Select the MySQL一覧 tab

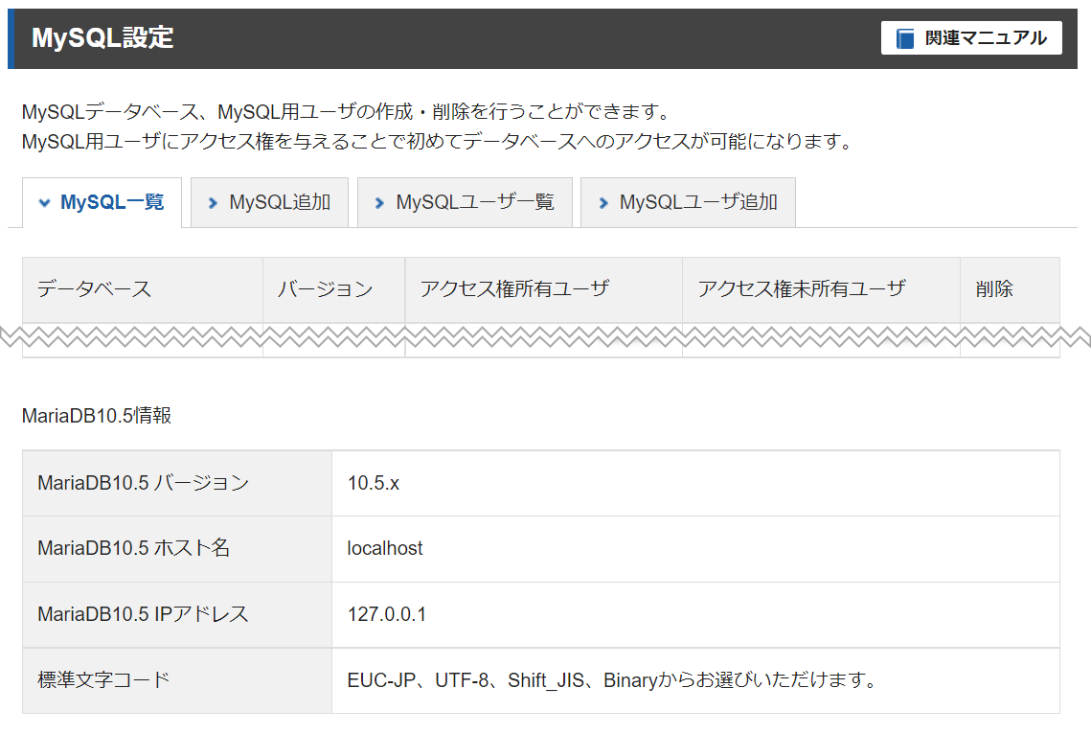(x=102, y=202)
